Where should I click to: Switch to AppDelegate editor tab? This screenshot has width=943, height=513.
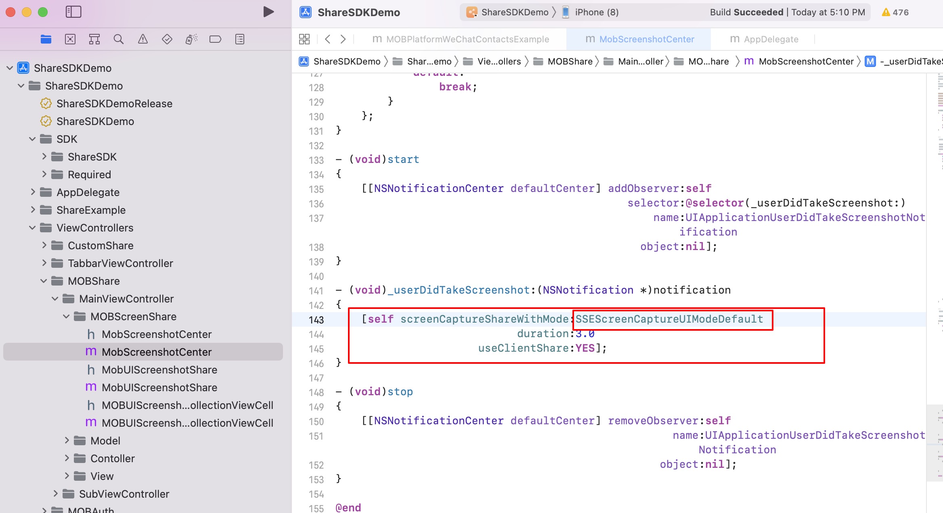(764, 39)
